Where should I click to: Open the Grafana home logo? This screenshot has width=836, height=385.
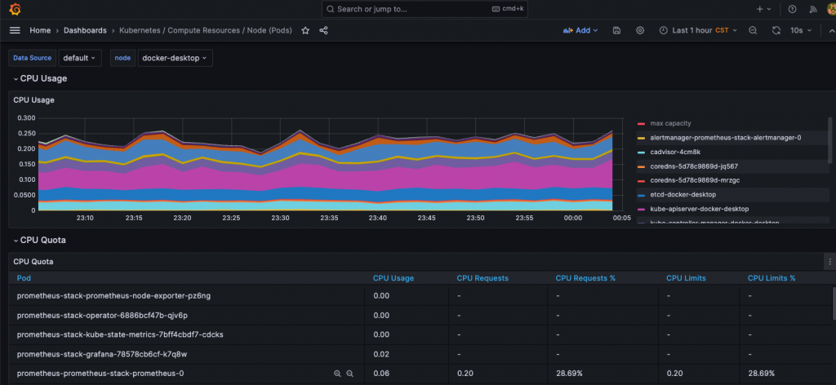pos(15,9)
